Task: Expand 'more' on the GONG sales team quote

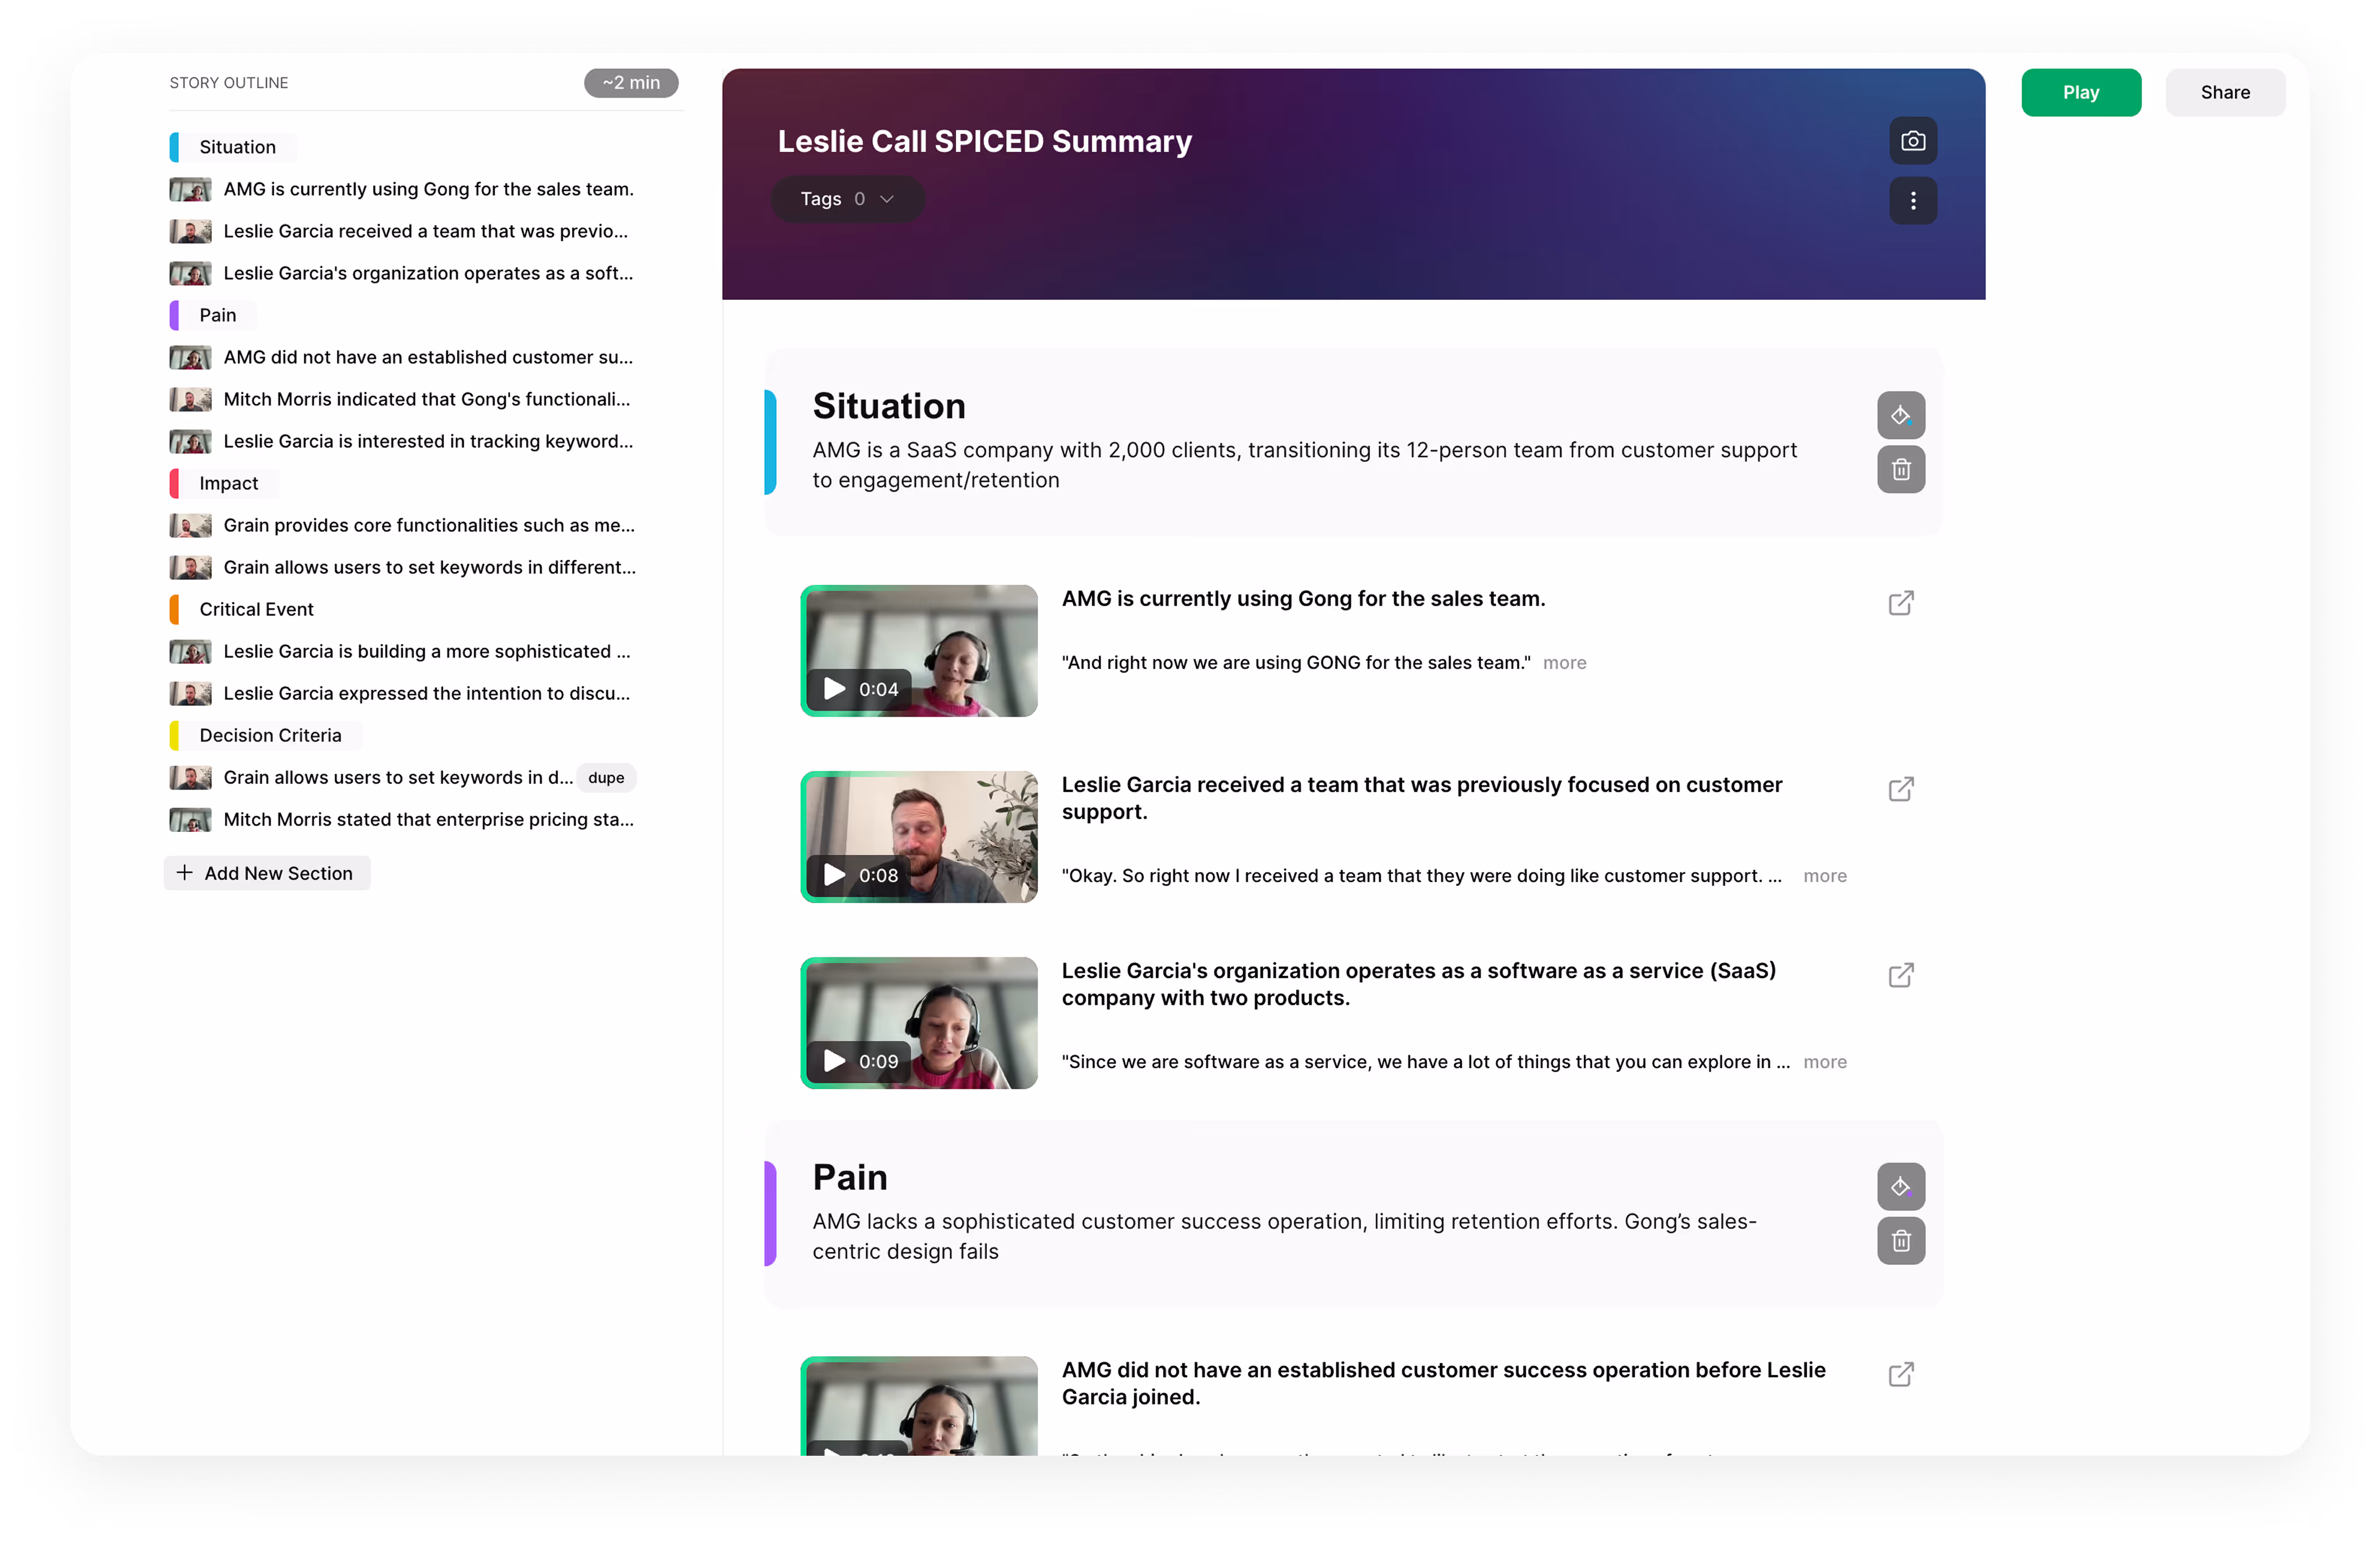Action: click(1564, 662)
